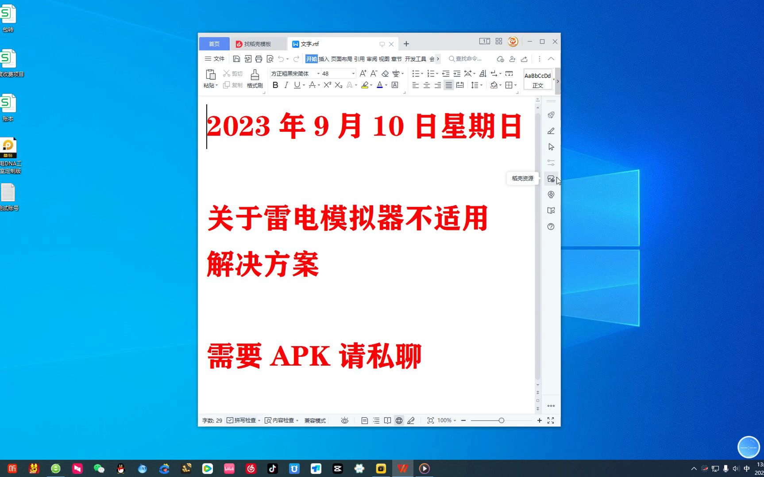The image size is (764, 477).
Task: Enable 兼容模式 compatibility mode
Action: 315,420
